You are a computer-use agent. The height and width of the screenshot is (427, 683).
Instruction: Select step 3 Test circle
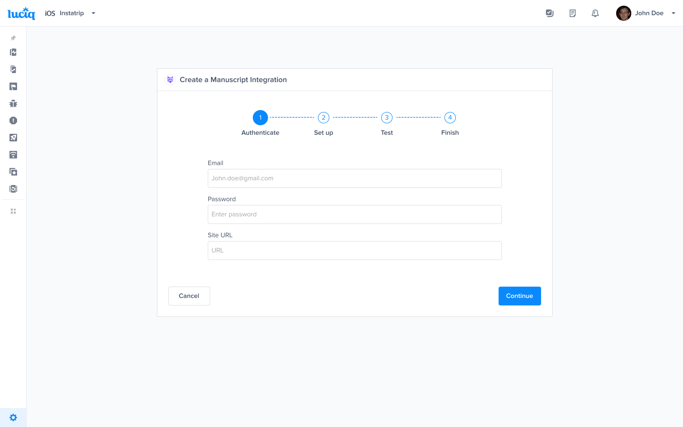pyautogui.click(x=387, y=118)
